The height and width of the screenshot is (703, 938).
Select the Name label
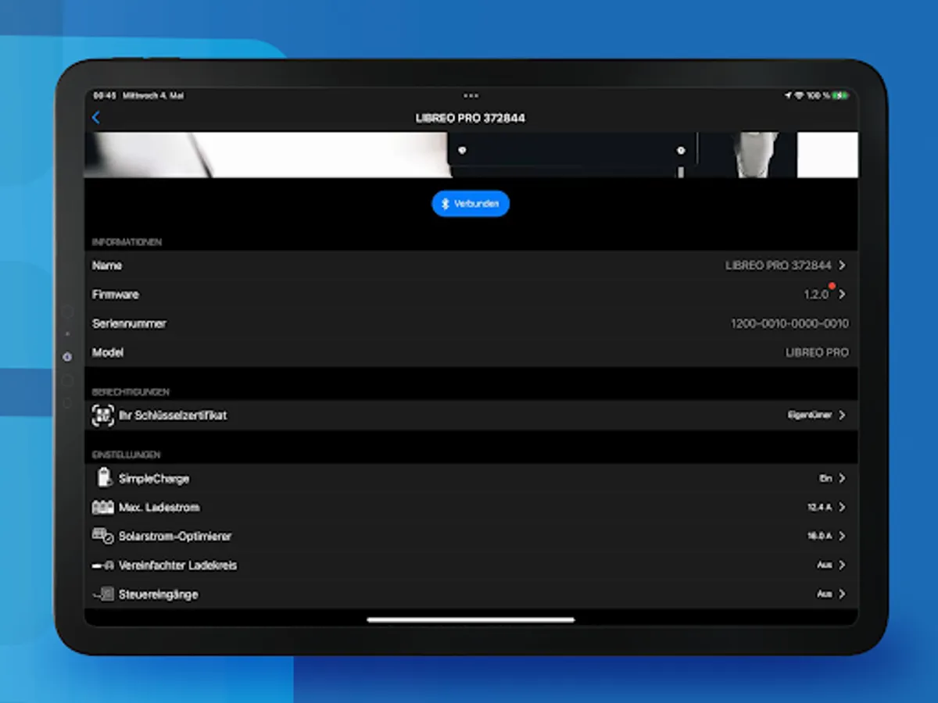[107, 266]
